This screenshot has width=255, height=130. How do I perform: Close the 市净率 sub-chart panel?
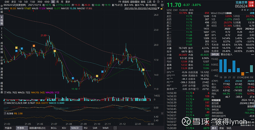(x=162, y=113)
